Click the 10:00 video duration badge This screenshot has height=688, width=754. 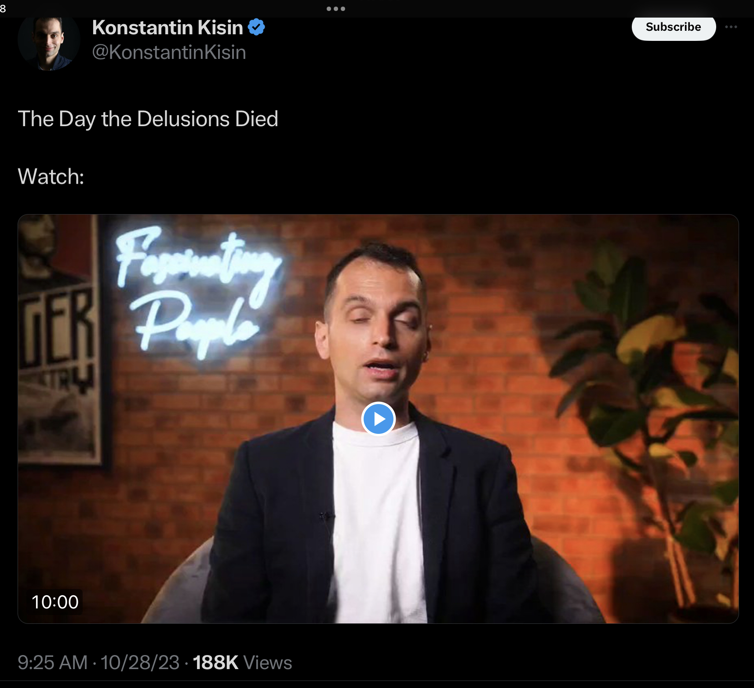tap(55, 602)
